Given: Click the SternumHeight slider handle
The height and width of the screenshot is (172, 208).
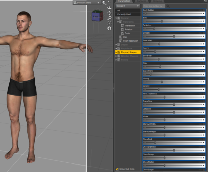Looking at the screenshot, I should 164,135.
